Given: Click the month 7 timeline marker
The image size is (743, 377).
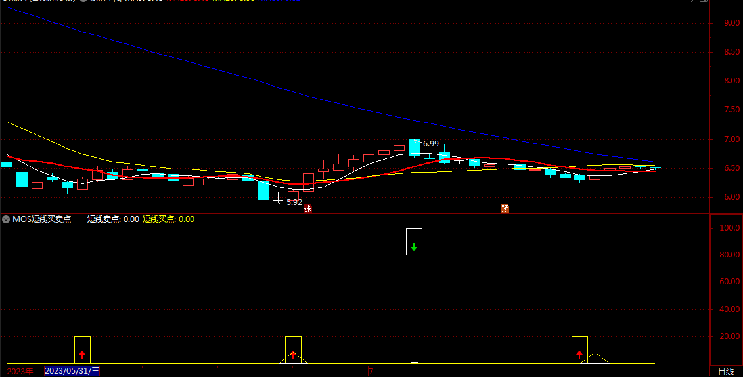Looking at the screenshot, I should point(372,371).
